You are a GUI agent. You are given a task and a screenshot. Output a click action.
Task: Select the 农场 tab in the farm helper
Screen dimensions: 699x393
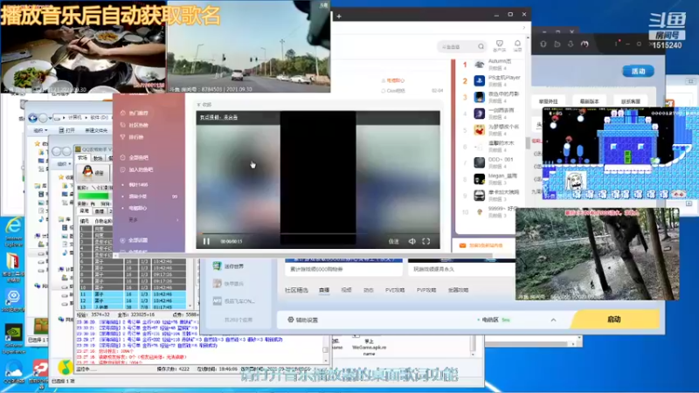[x=82, y=158]
